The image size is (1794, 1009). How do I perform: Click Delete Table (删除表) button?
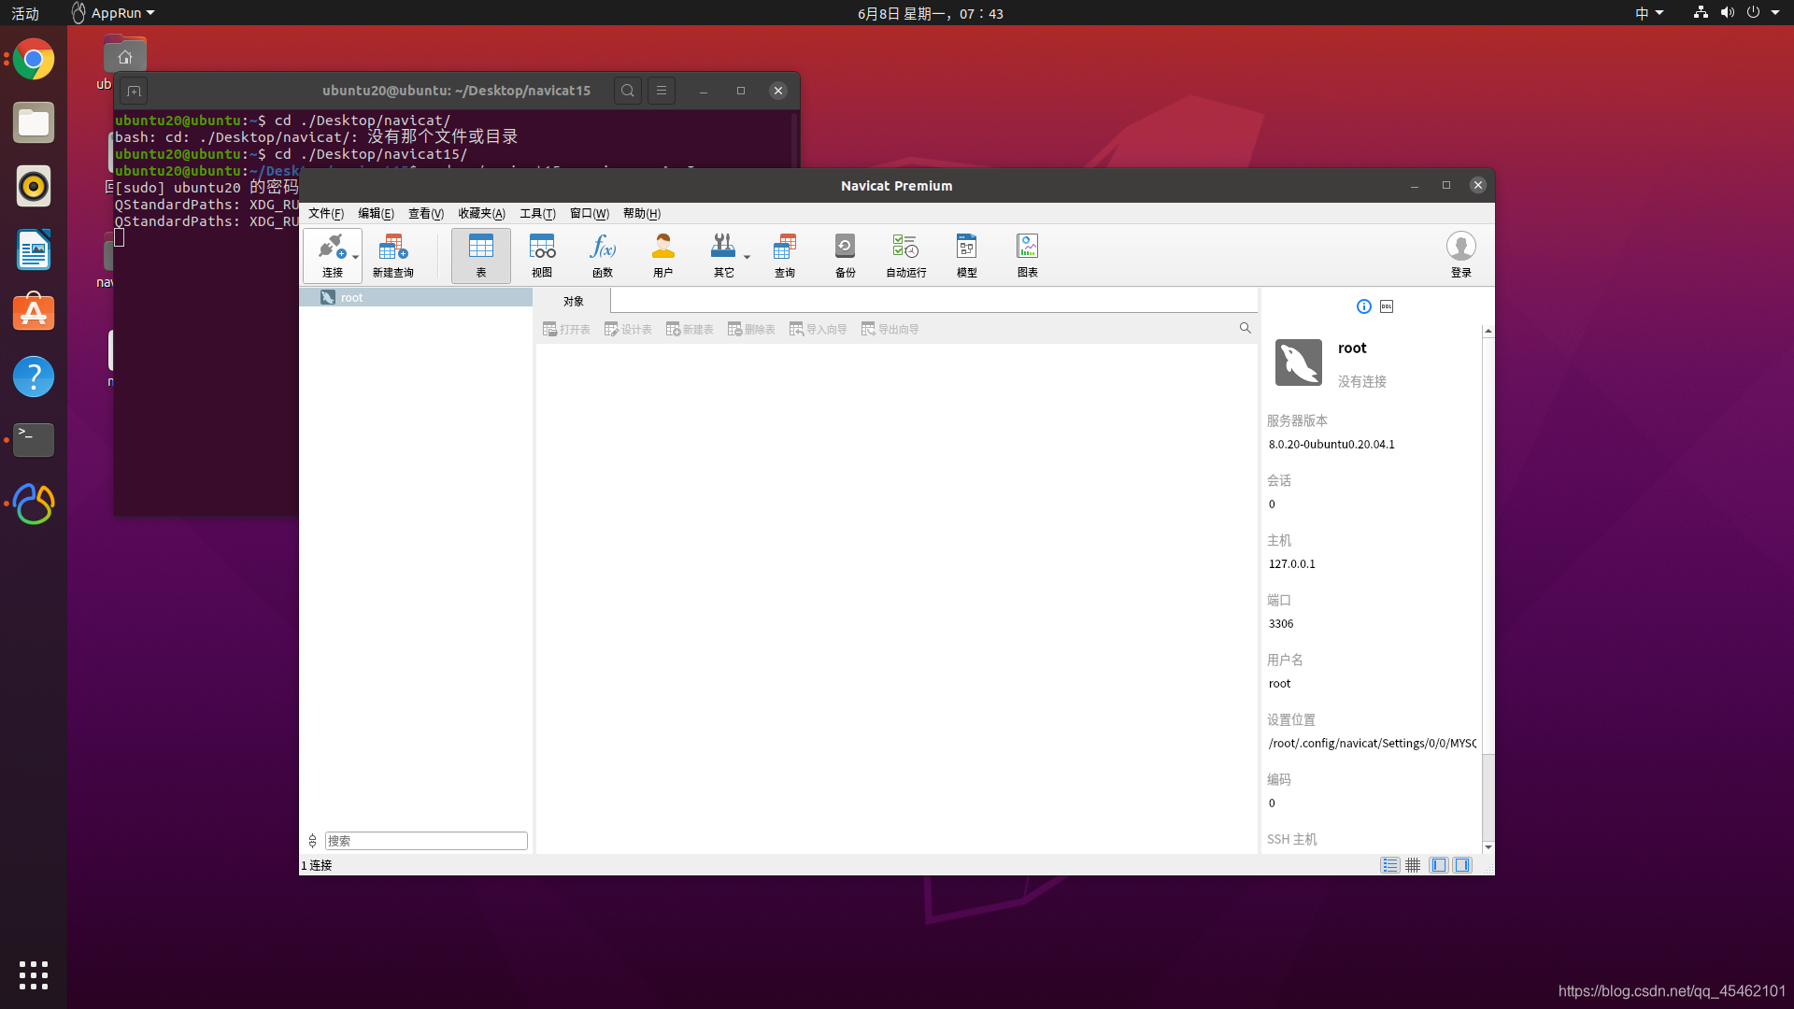751,329
